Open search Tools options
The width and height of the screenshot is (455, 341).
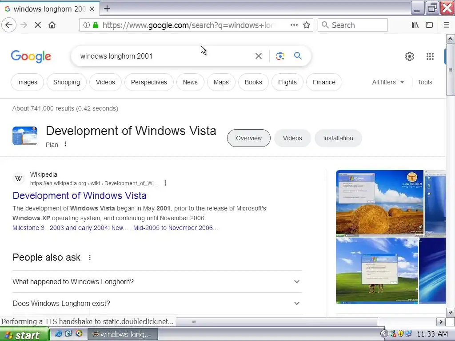425,82
